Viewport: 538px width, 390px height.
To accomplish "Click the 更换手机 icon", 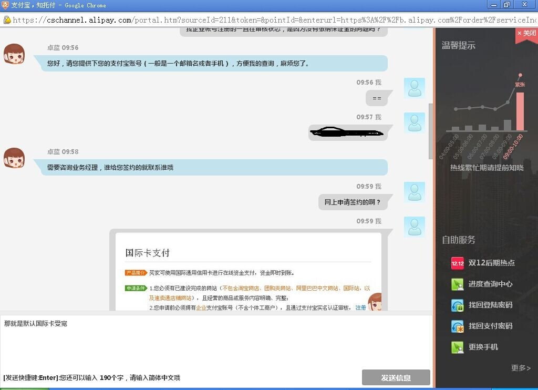I will (458, 347).
